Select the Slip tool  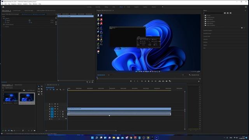39,92
